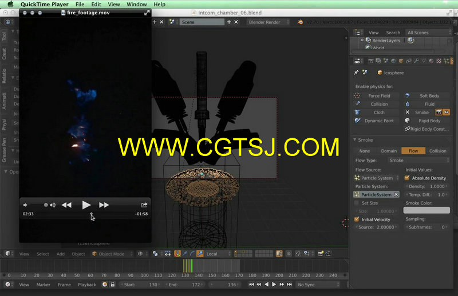
Task: Set smoke type to Domain
Action: tap(389, 151)
